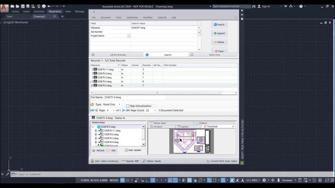
Task: Open the Type Read Only dropdown
Action: pos(119,104)
